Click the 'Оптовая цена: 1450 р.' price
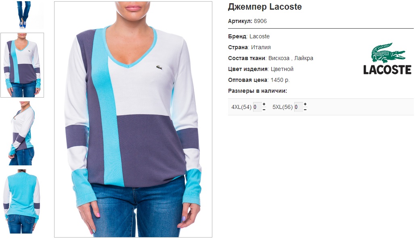The image size is (415, 242). [x=259, y=80]
